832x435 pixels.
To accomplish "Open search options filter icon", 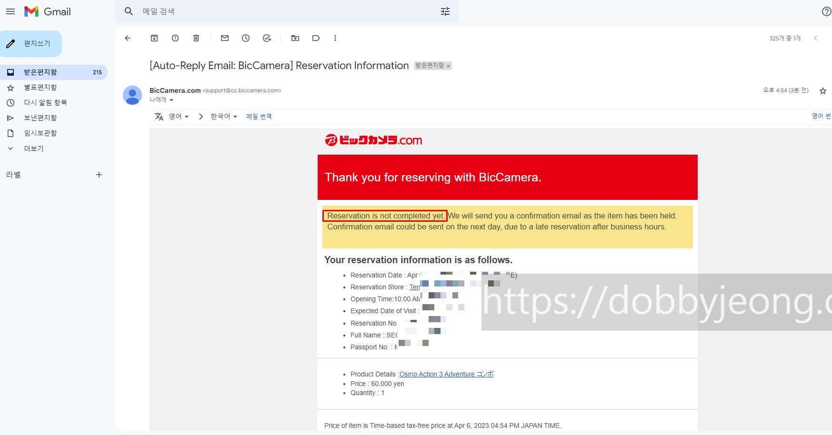I will [445, 11].
